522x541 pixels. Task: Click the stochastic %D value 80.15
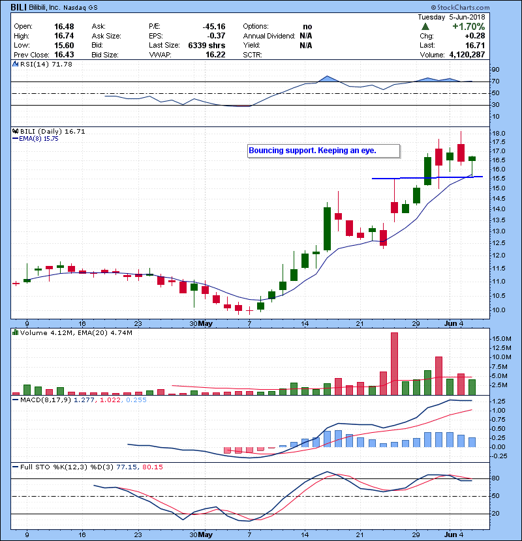[152, 467]
